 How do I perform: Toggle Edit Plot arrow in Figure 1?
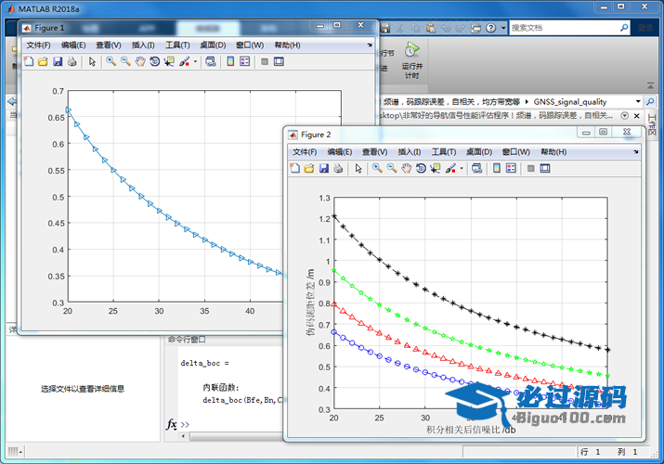tap(91, 62)
